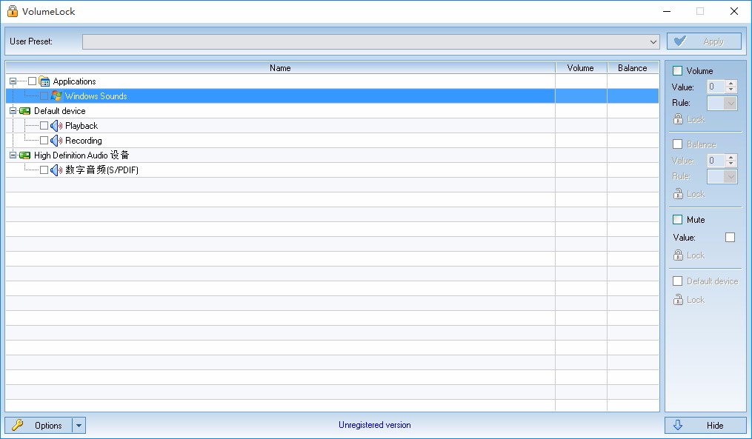Screen dimensions: 752x439
Task: Click the Recording speaker icon
Action: pos(56,141)
